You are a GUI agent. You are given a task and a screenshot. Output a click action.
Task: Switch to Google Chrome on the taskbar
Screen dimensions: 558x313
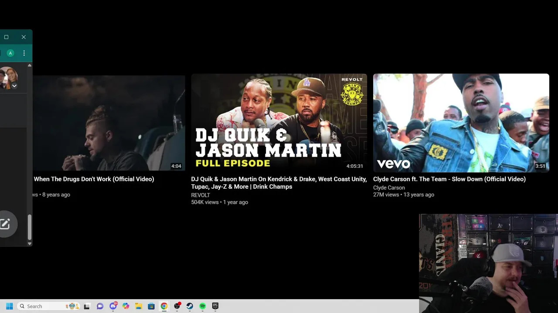click(164, 306)
